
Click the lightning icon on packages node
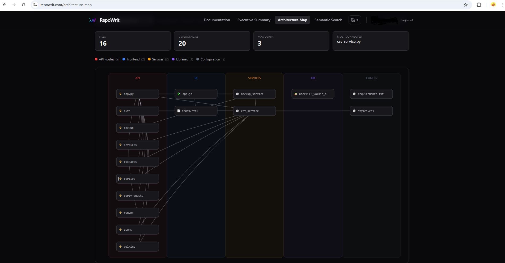point(120,162)
